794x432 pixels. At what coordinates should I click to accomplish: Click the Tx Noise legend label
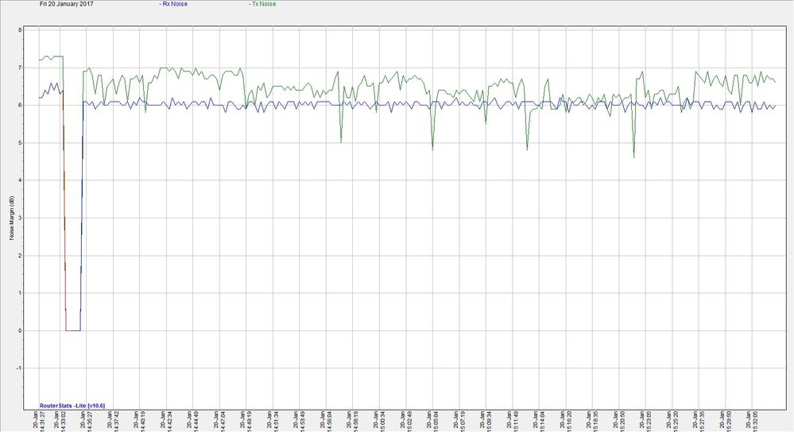[x=262, y=4]
